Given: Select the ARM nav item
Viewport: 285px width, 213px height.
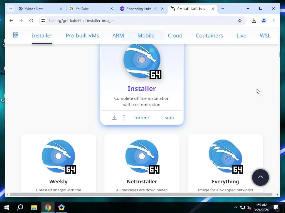Looking at the screenshot, I should [x=118, y=35].
